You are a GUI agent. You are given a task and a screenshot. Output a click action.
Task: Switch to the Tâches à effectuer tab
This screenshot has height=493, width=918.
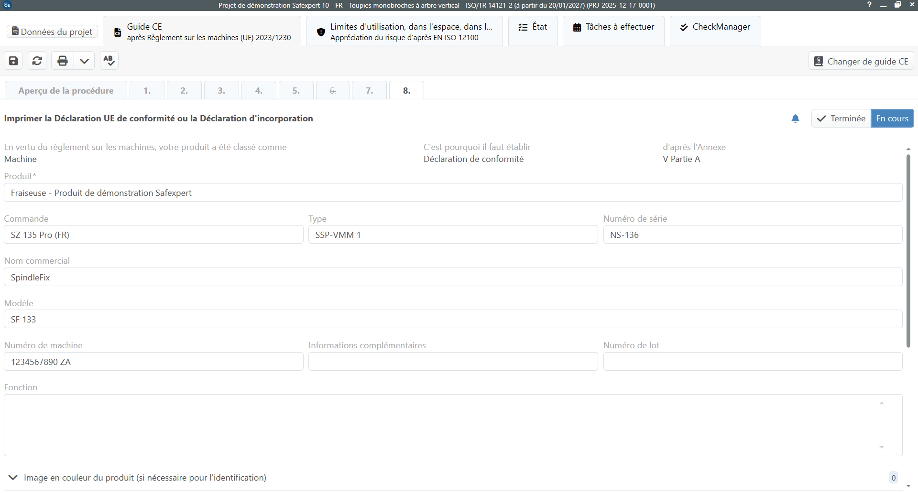pyautogui.click(x=613, y=31)
